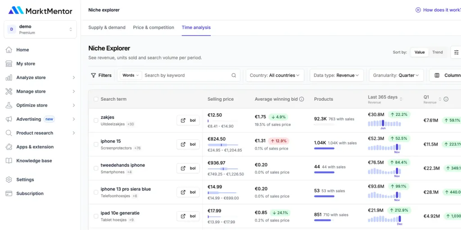Open ipad 10e generatie on bol
The height and width of the screenshot is (230, 461).
coord(188,216)
